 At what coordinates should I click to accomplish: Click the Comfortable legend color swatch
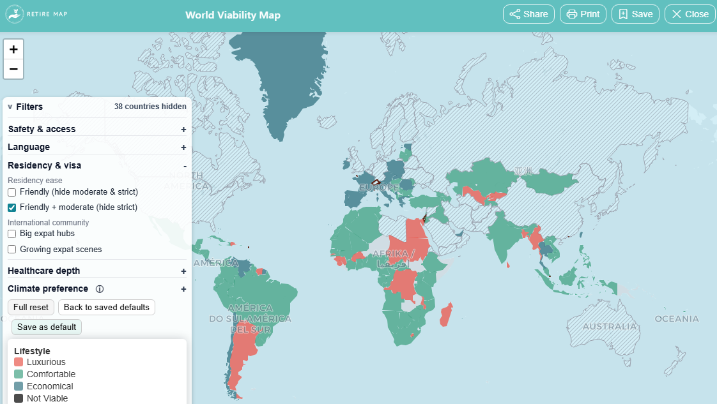point(19,374)
